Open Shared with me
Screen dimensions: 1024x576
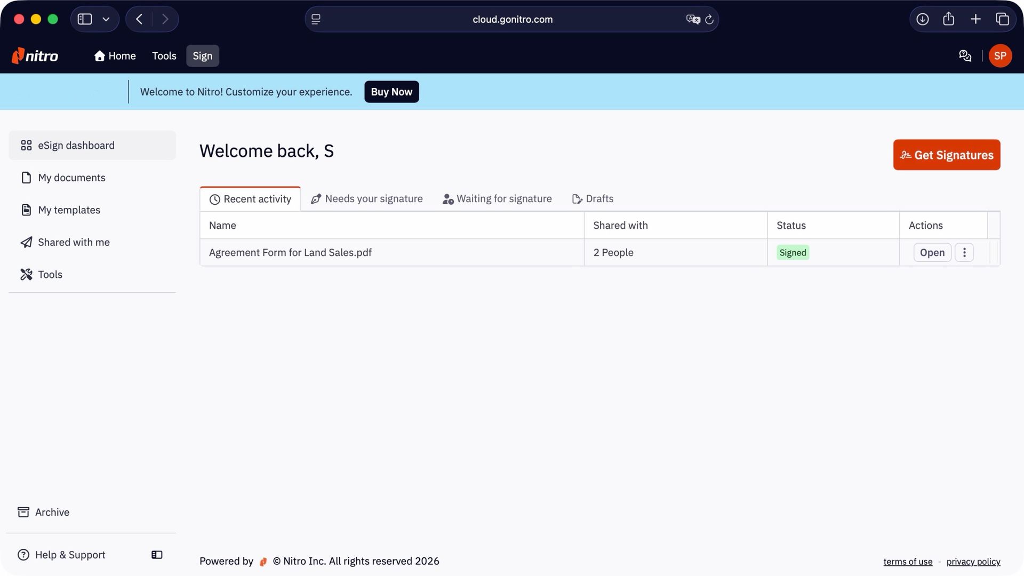(x=92, y=242)
